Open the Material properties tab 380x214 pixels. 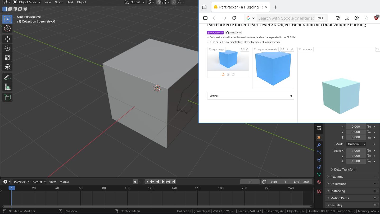pos(319,182)
